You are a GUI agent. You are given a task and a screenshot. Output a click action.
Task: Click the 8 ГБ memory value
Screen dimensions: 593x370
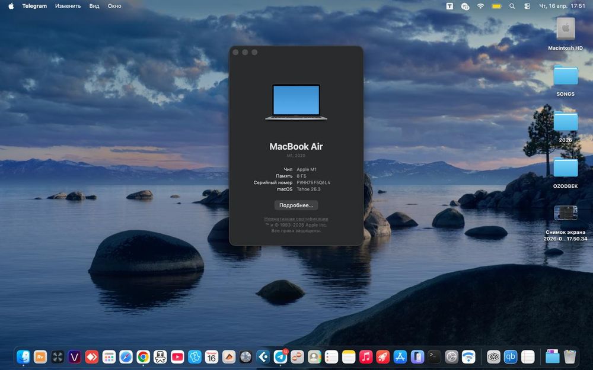pos(301,176)
